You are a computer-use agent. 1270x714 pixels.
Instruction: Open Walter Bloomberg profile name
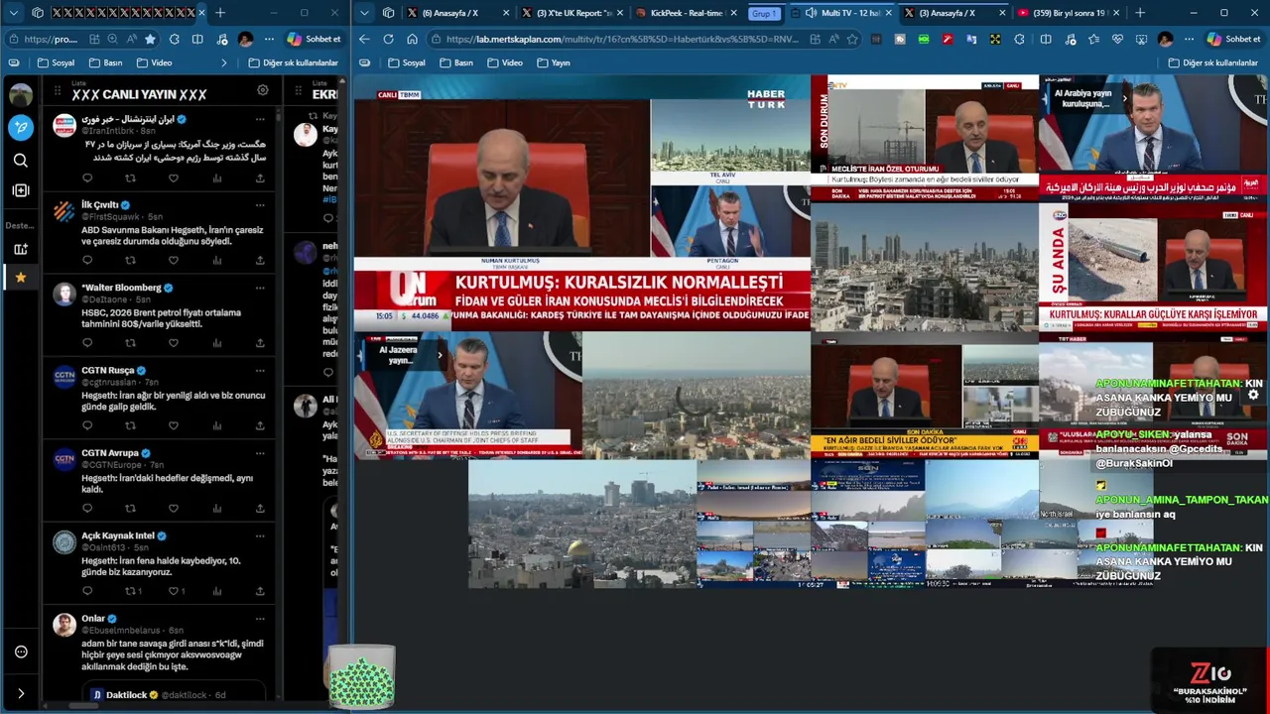[x=121, y=288]
